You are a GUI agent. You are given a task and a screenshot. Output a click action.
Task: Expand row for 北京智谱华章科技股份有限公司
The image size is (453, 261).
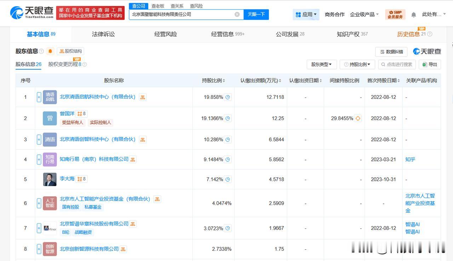pos(39,228)
